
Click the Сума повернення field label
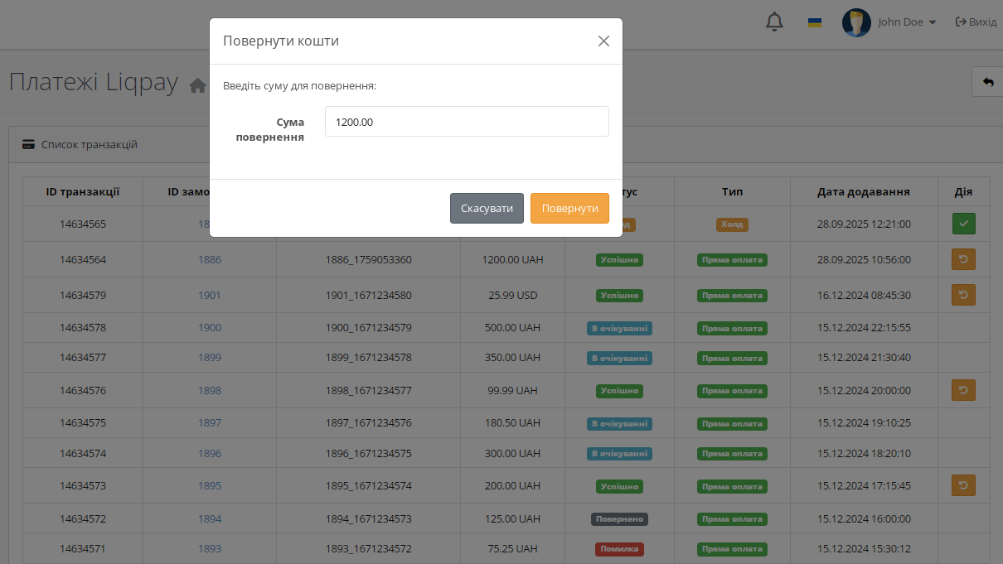(x=270, y=129)
